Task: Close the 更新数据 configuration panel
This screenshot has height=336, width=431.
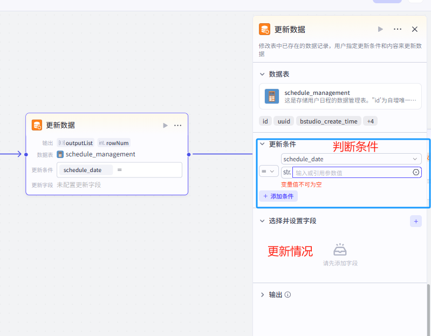Action: point(415,30)
